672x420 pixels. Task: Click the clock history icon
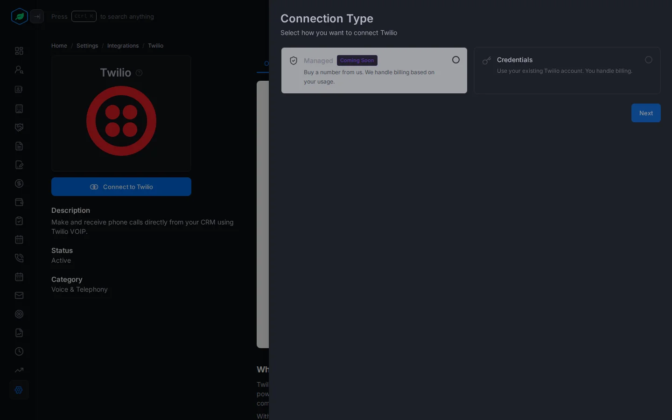(19, 351)
